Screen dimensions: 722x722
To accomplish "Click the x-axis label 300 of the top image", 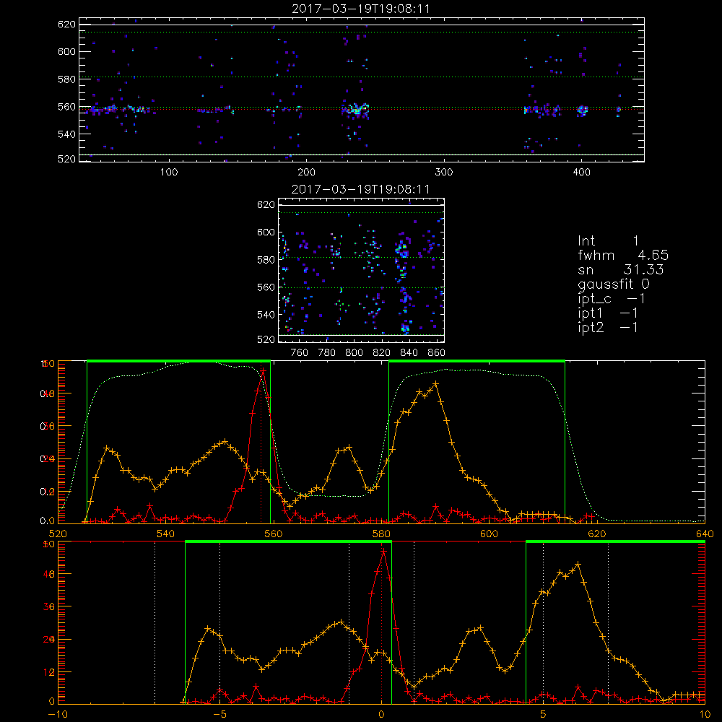I will 444,173.
